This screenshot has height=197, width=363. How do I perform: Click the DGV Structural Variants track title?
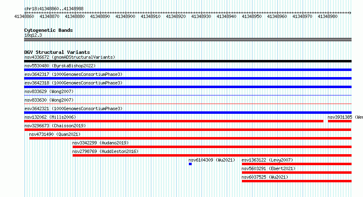point(57,52)
